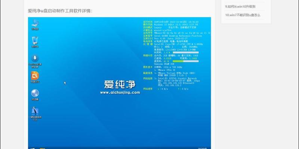This screenshot has width=299, height=149.
Task: Click the 网络速率 label
Action: coord(148,89)
